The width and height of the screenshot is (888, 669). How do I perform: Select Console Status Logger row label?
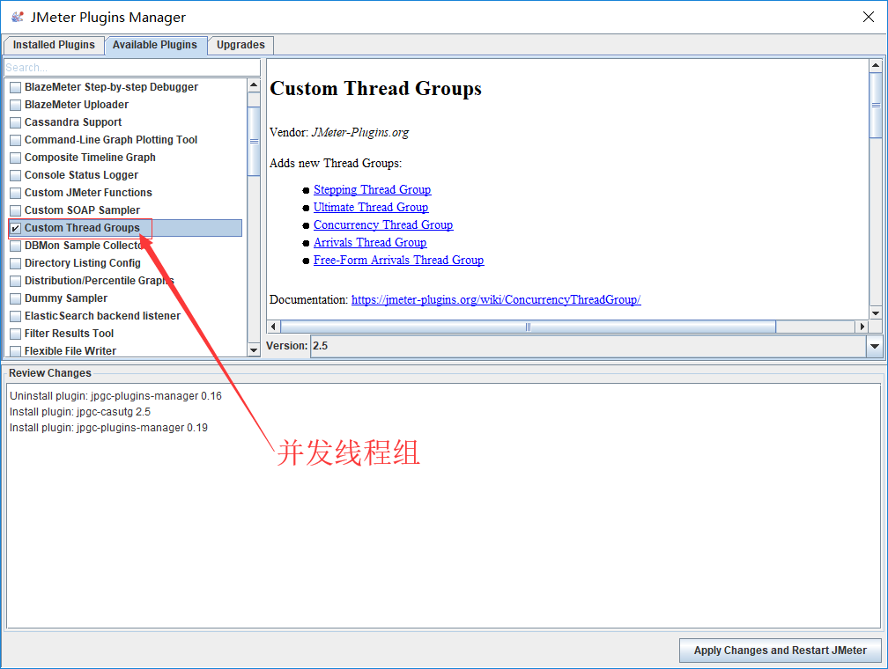pyautogui.click(x=81, y=175)
